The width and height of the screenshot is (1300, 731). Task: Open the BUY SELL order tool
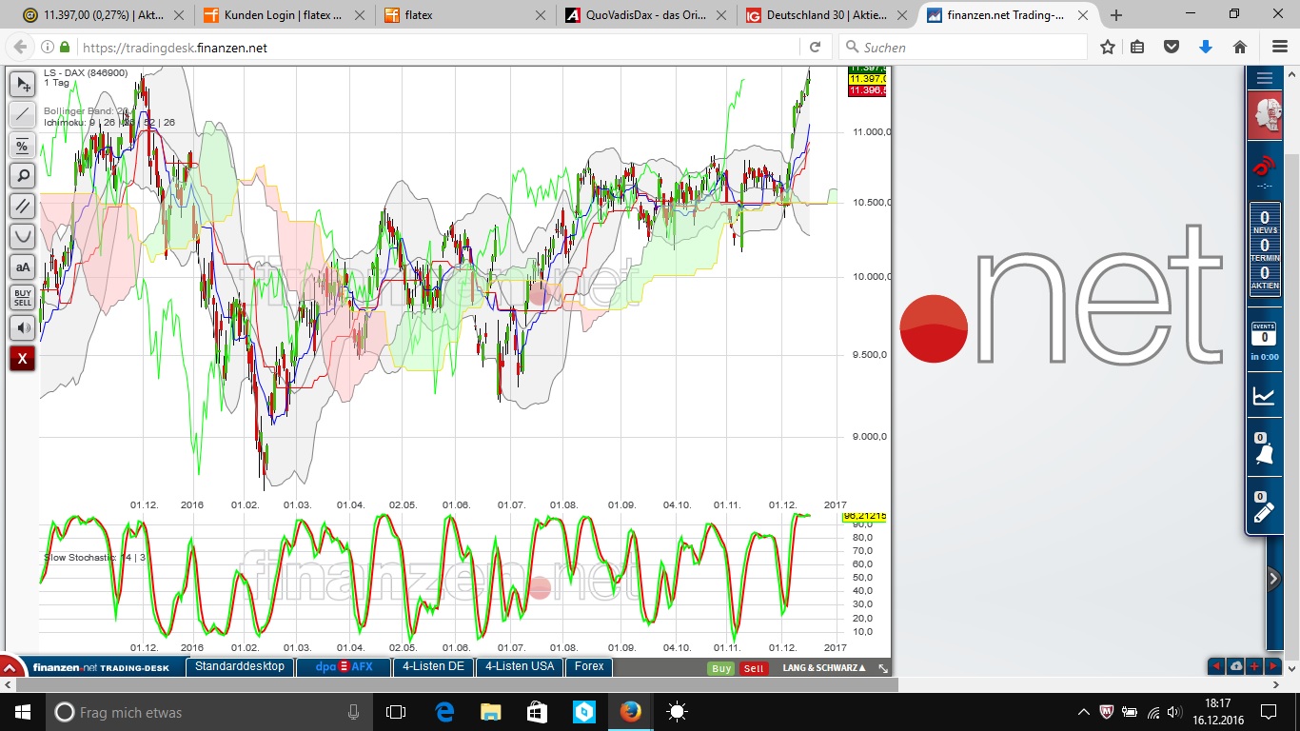[22, 298]
